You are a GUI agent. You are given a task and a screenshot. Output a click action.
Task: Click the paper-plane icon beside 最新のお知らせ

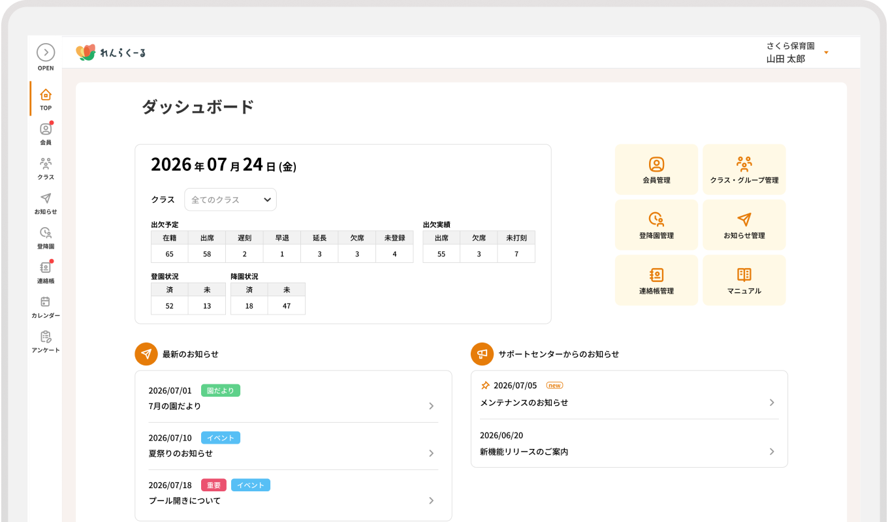[x=146, y=354]
